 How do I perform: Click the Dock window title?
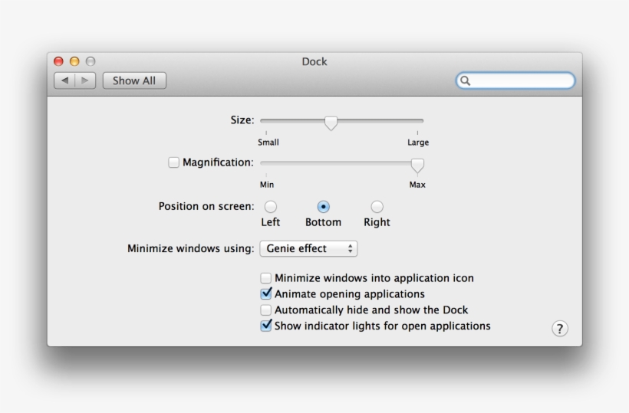(x=314, y=61)
